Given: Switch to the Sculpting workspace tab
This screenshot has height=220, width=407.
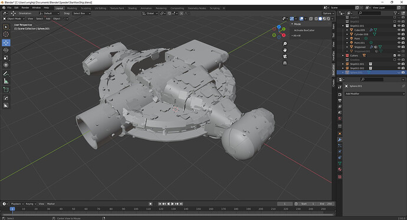Looking at the screenshot, I should click(x=86, y=8).
